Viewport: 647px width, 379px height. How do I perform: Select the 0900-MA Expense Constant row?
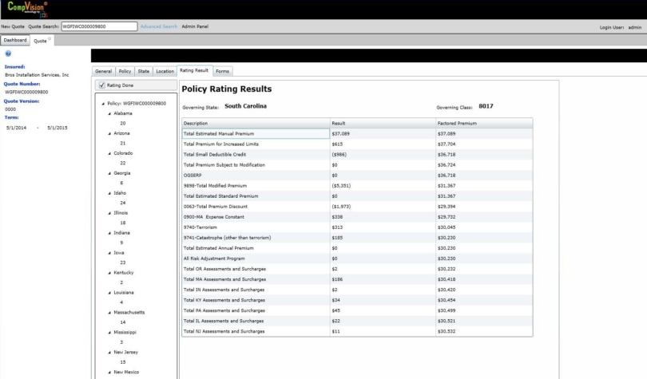[357, 217]
